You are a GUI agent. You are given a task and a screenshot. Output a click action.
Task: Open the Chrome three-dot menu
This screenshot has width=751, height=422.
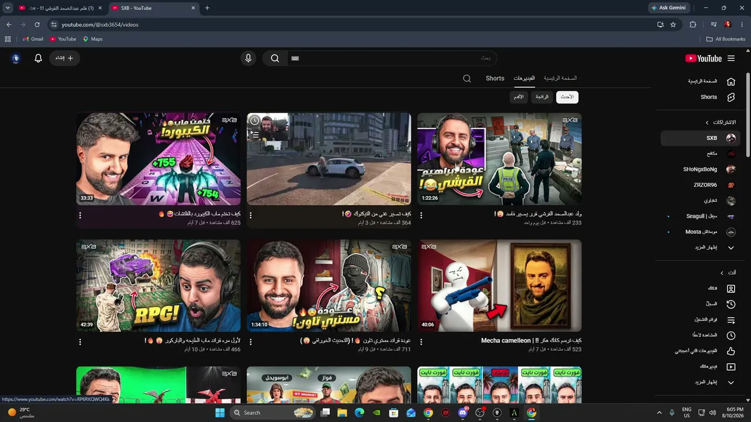(x=742, y=25)
